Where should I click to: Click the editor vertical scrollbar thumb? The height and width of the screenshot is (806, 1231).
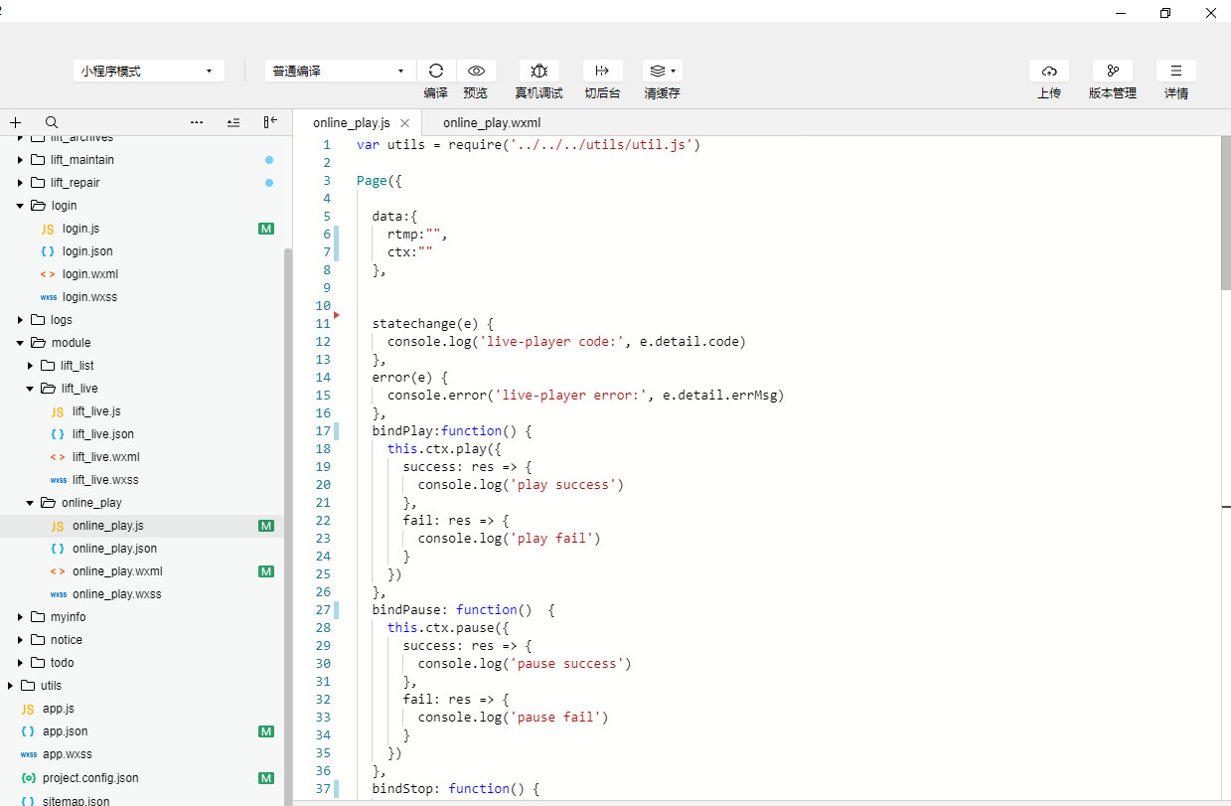pyautogui.click(x=1225, y=214)
